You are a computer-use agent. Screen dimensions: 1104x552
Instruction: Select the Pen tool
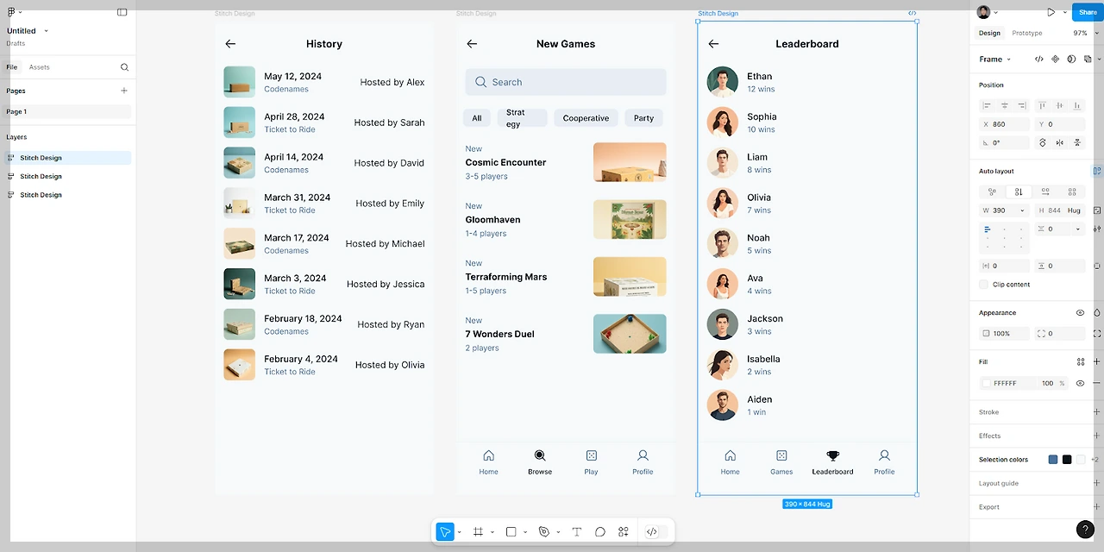point(543,532)
